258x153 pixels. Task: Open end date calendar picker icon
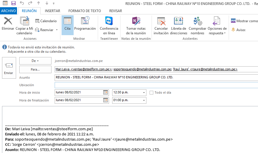coord(106,100)
